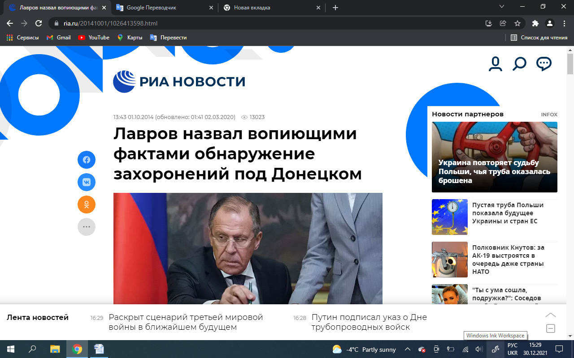Screen dimensions: 574x358
Task: Open user profile icon on RIA site
Action: 496,64
